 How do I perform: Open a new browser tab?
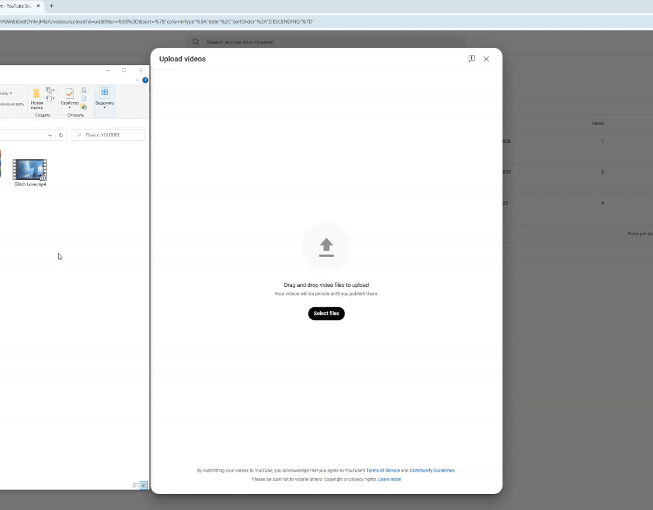coord(51,6)
